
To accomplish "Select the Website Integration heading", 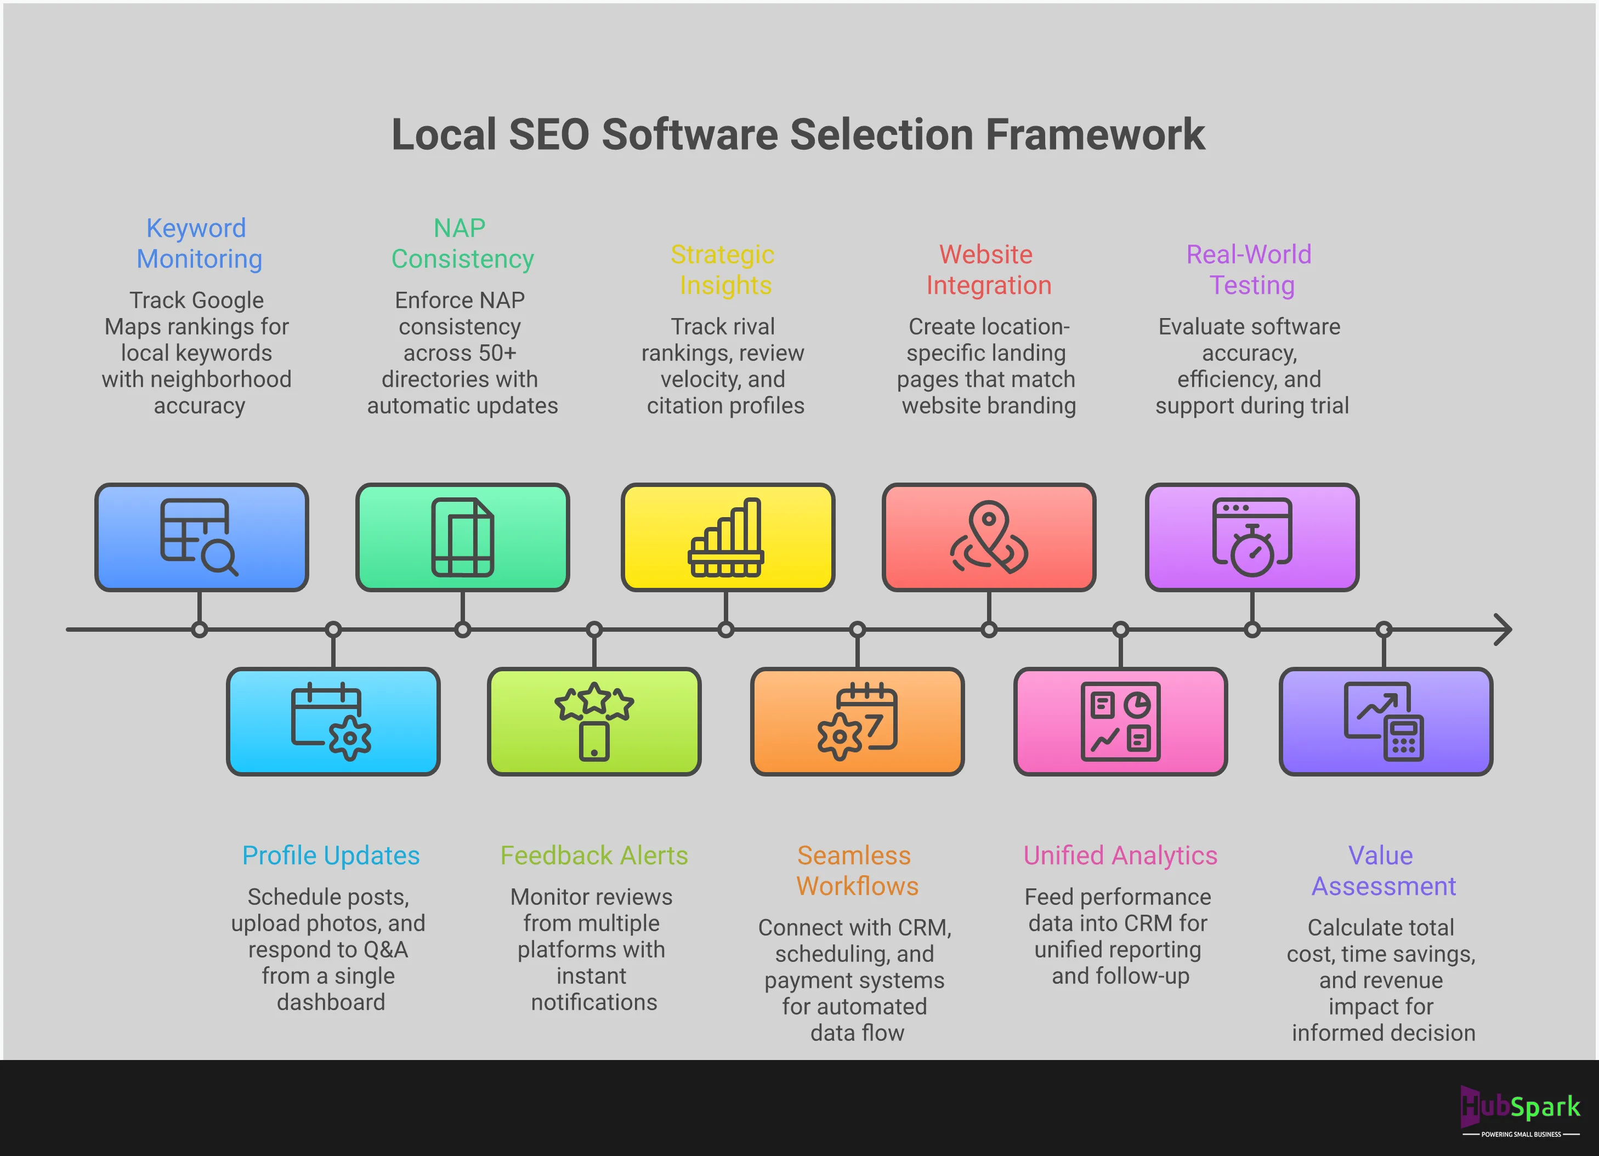I will click(987, 270).
